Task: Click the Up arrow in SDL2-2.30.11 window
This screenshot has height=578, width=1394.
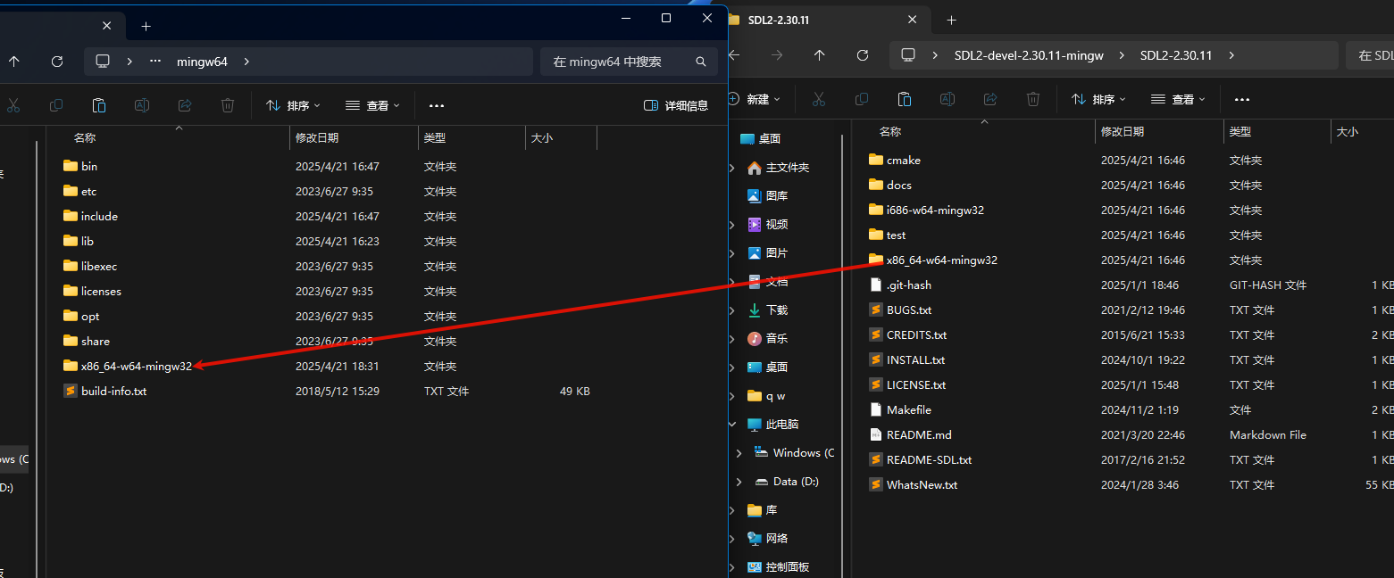Action: 820,55
